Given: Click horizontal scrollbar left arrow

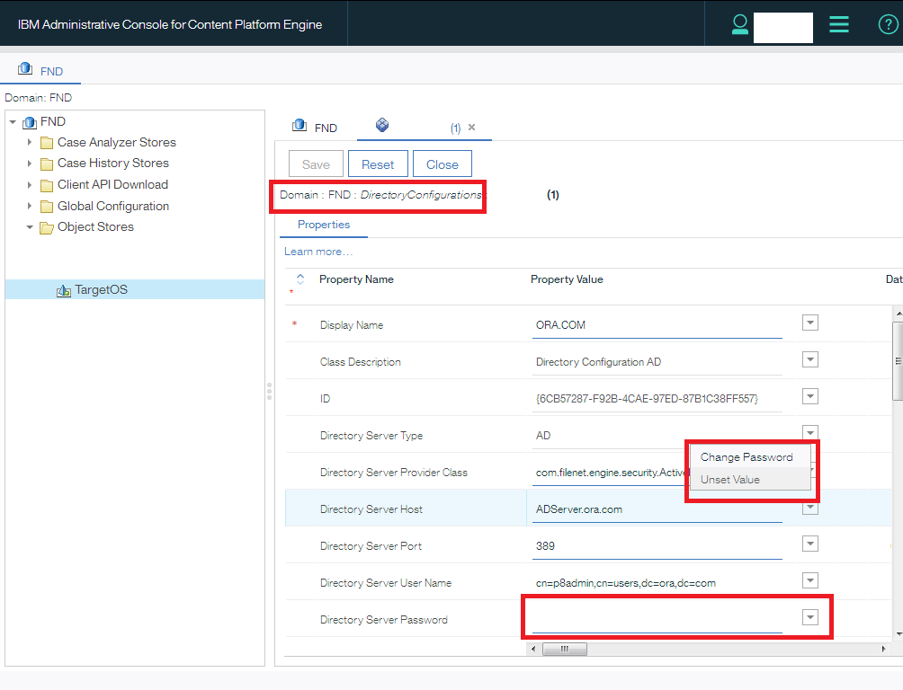Looking at the screenshot, I should point(533,650).
